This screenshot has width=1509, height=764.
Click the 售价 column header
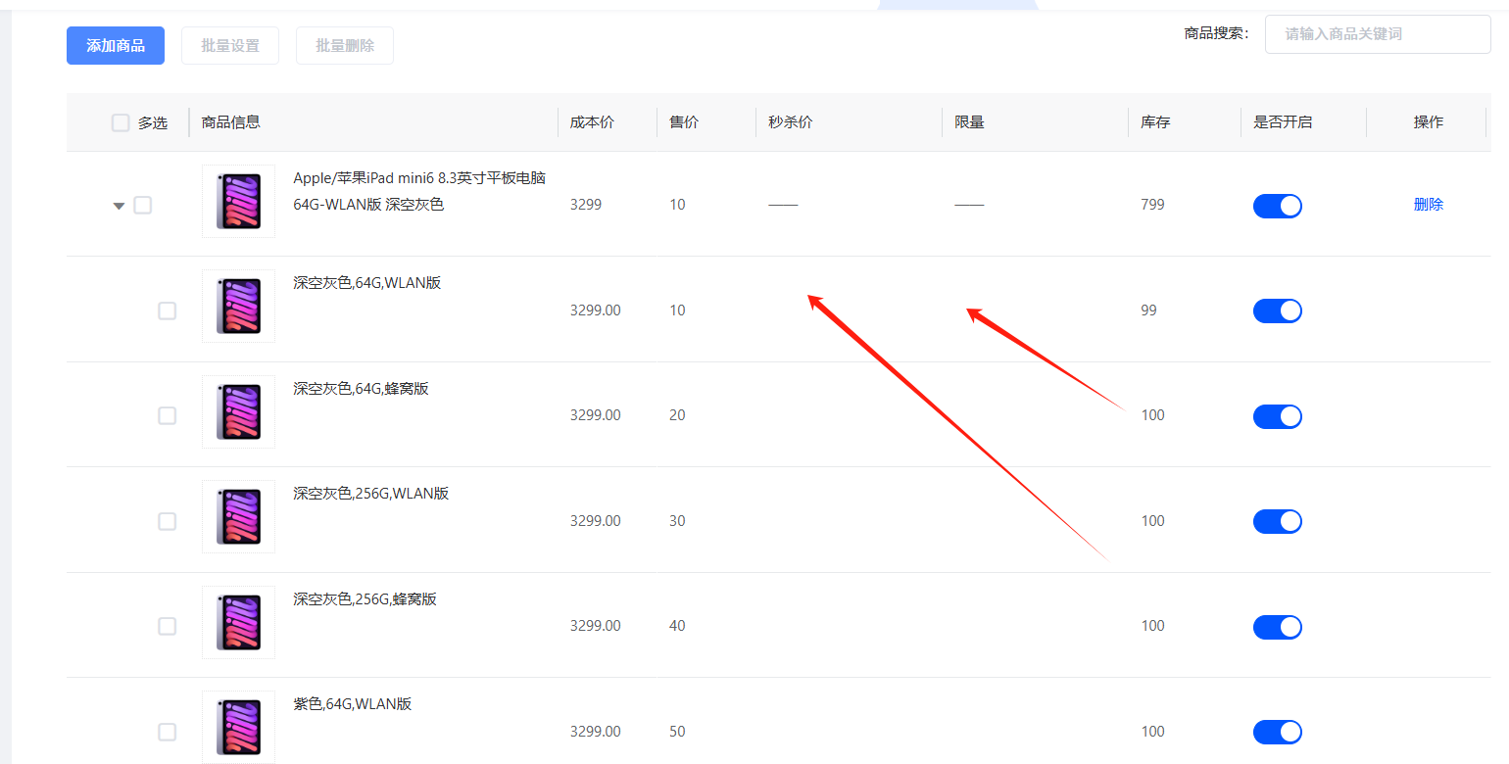tap(684, 122)
